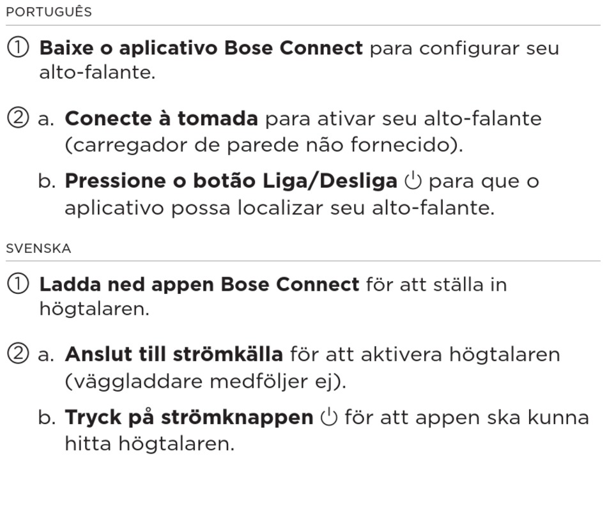Click circled number 2 in Svenska section
607x527 pixels.
(x=18, y=354)
